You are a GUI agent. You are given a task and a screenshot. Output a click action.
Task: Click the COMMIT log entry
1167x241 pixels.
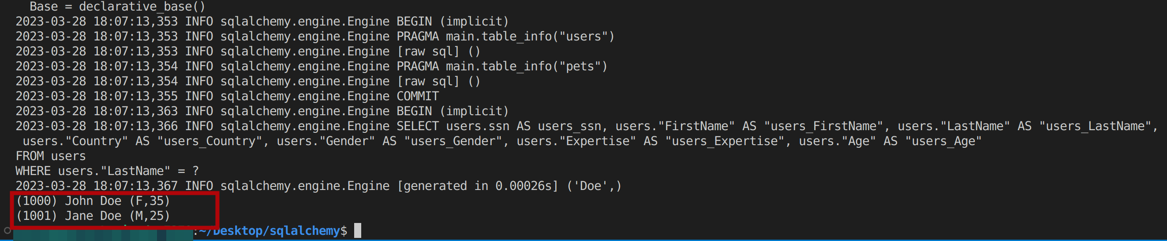417,96
